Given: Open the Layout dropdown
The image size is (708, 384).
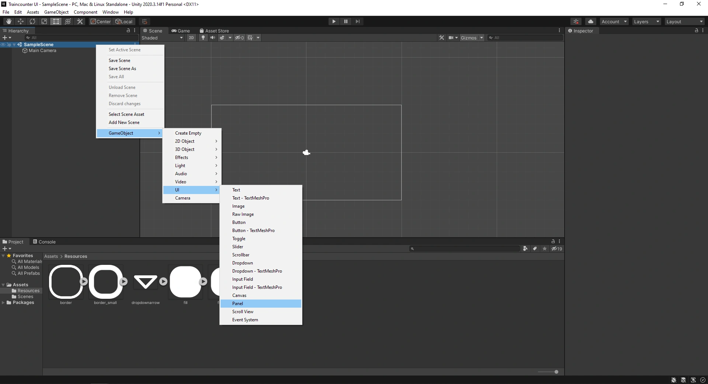Looking at the screenshot, I should (684, 21).
